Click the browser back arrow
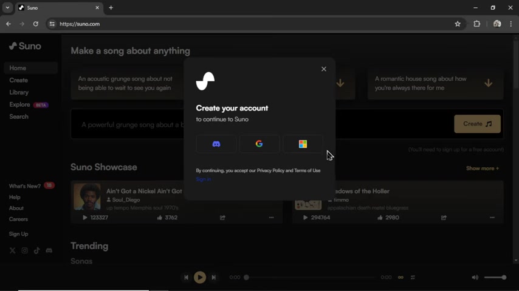Screen dimensions: 519x291 click(9, 24)
